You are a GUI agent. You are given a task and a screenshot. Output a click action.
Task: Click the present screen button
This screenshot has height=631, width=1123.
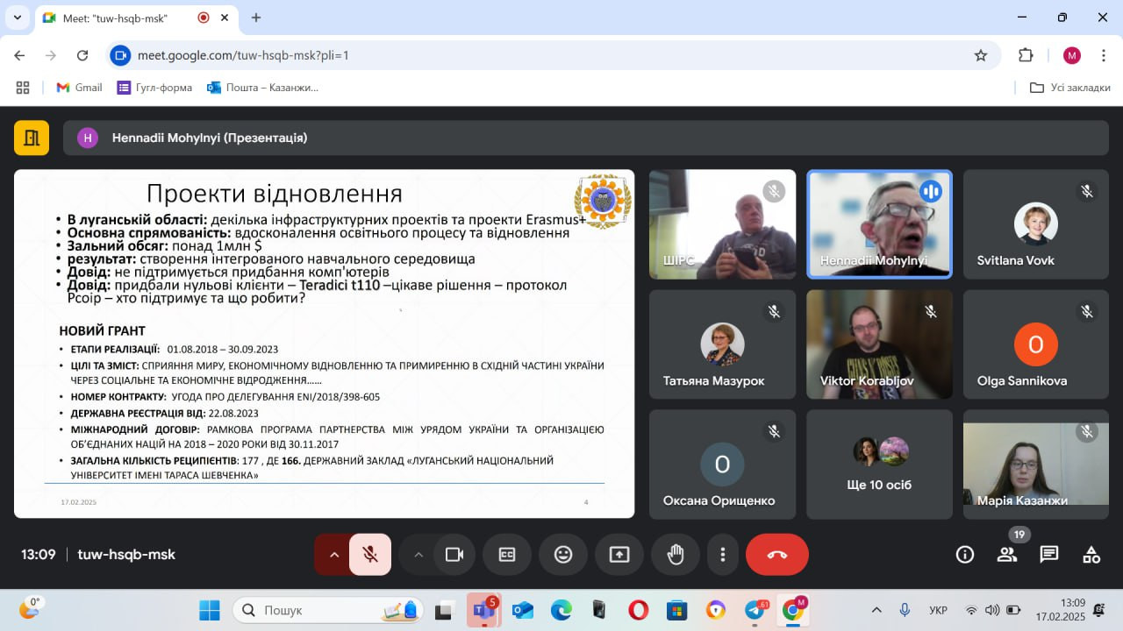(619, 555)
